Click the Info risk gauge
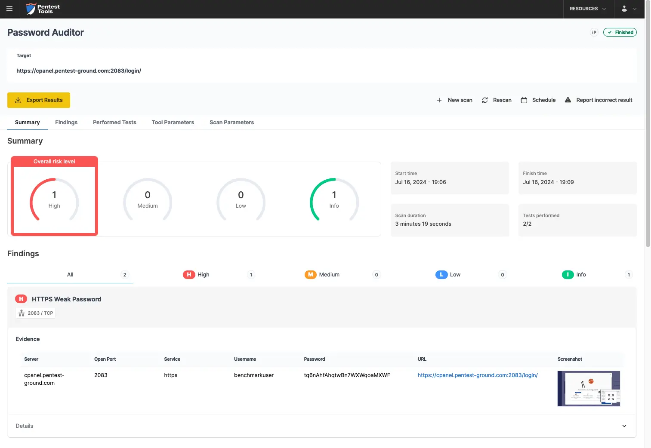Screen dimensions: 651x448 (x=334, y=199)
